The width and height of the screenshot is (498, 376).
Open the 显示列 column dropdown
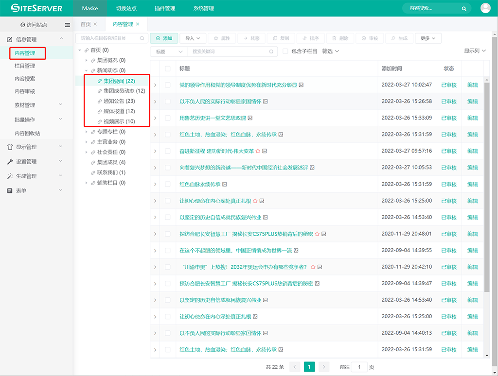475,51
